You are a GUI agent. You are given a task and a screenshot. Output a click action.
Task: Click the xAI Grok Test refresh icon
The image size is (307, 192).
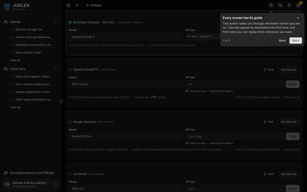(265, 174)
